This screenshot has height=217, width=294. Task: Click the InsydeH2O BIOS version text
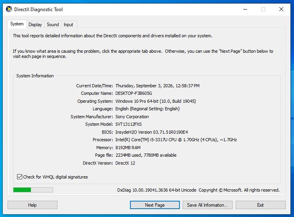click(x=151, y=132)
